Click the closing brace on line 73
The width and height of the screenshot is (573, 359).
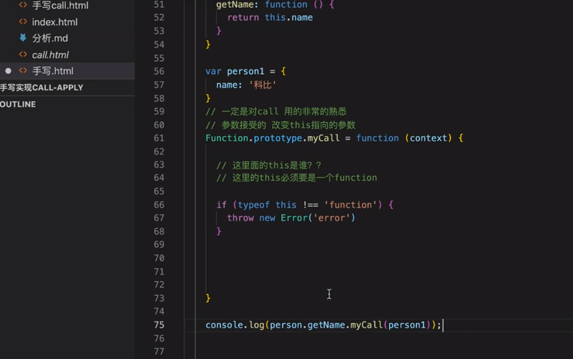click(x=208, y=299)
